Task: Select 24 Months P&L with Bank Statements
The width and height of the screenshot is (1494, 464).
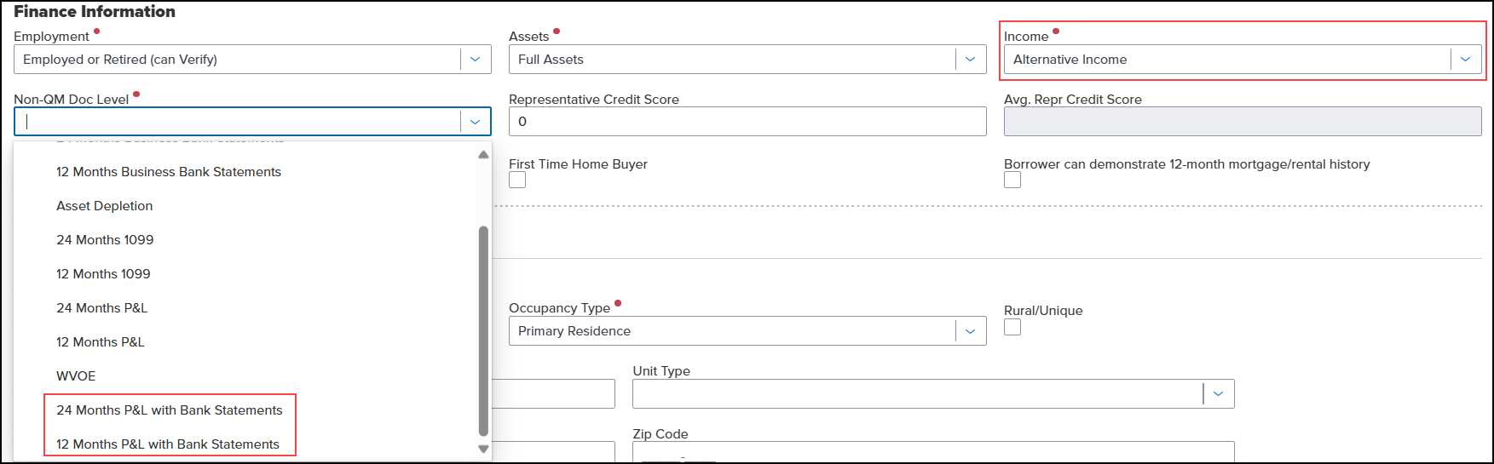Action: click(169, 410)
